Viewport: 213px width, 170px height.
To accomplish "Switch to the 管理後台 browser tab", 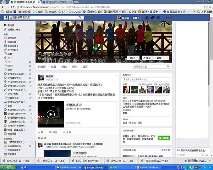I will [x=57, y=2].
